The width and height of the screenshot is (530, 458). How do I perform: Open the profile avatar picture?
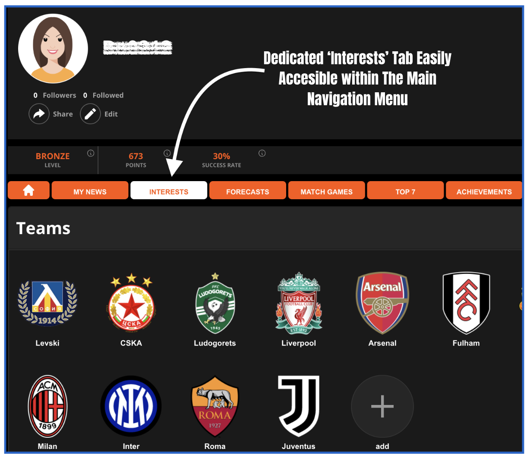pyautogui.click(x=53, y=48)
